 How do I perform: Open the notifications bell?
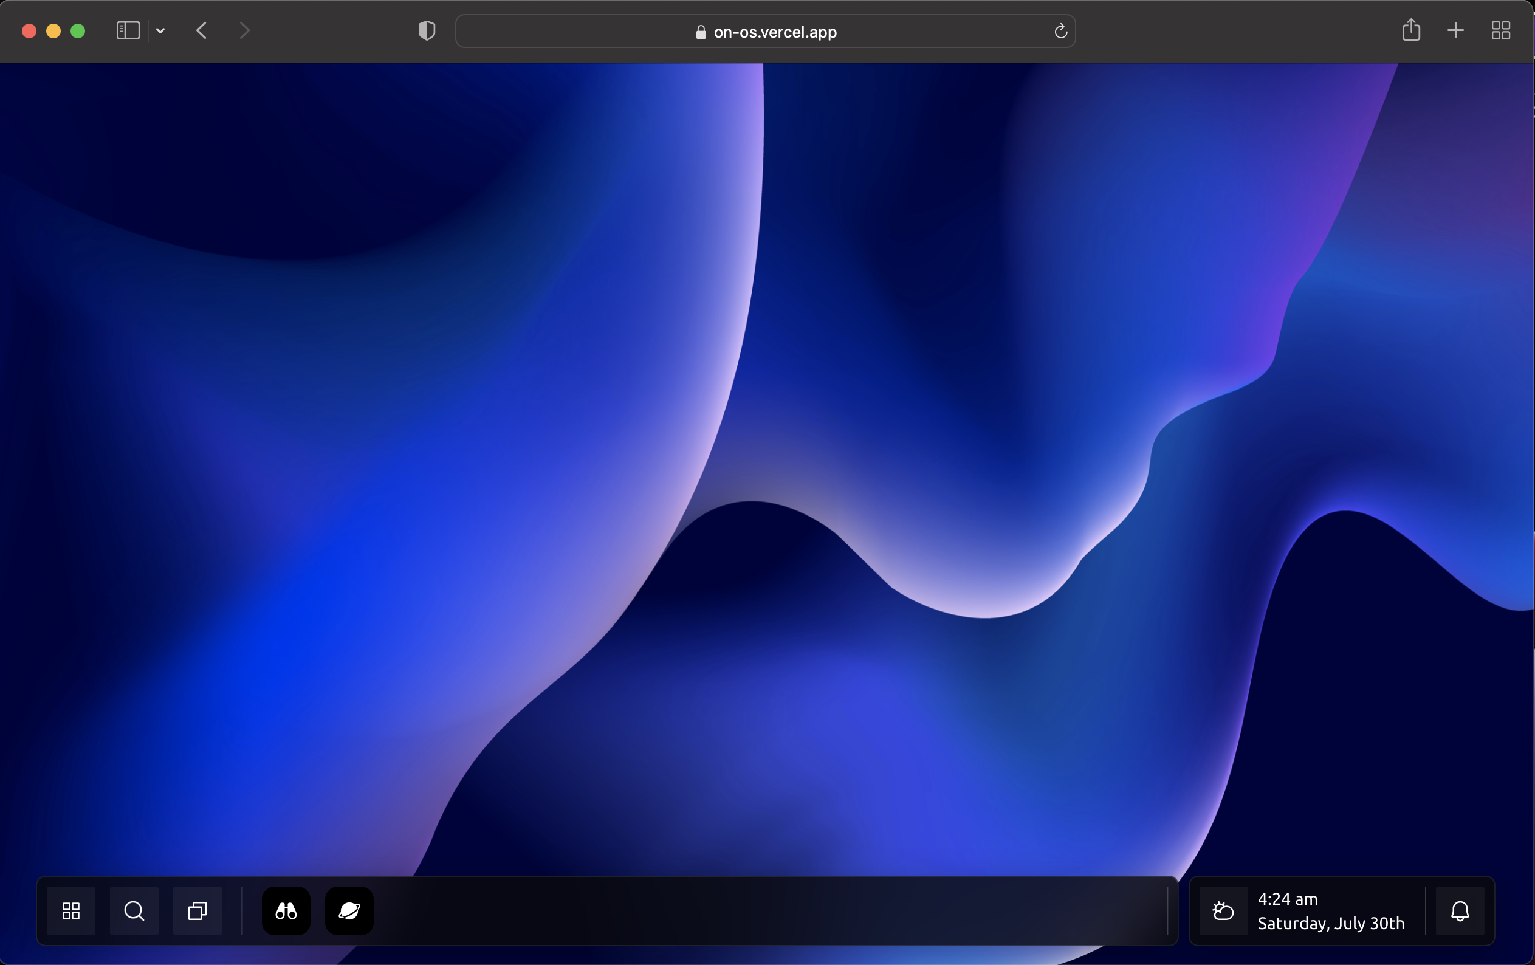[x=1460, y=911]
